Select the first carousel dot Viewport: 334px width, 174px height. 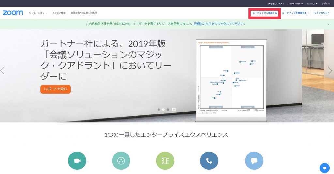[159, 109]
